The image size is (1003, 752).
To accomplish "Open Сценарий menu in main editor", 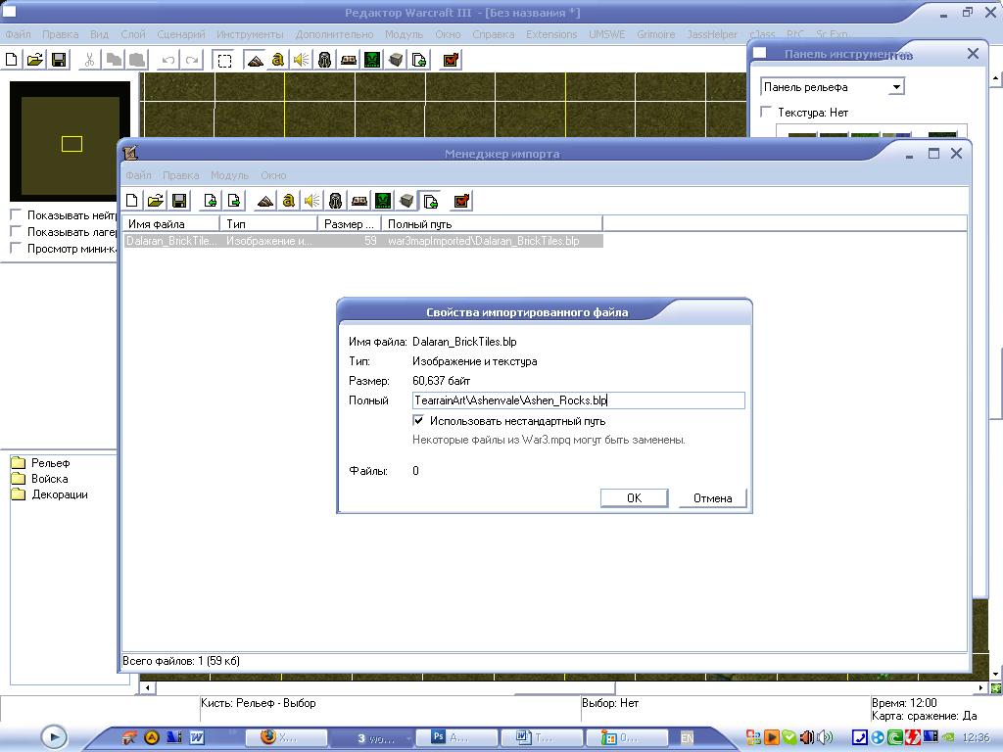I will (x=181, y=34).
